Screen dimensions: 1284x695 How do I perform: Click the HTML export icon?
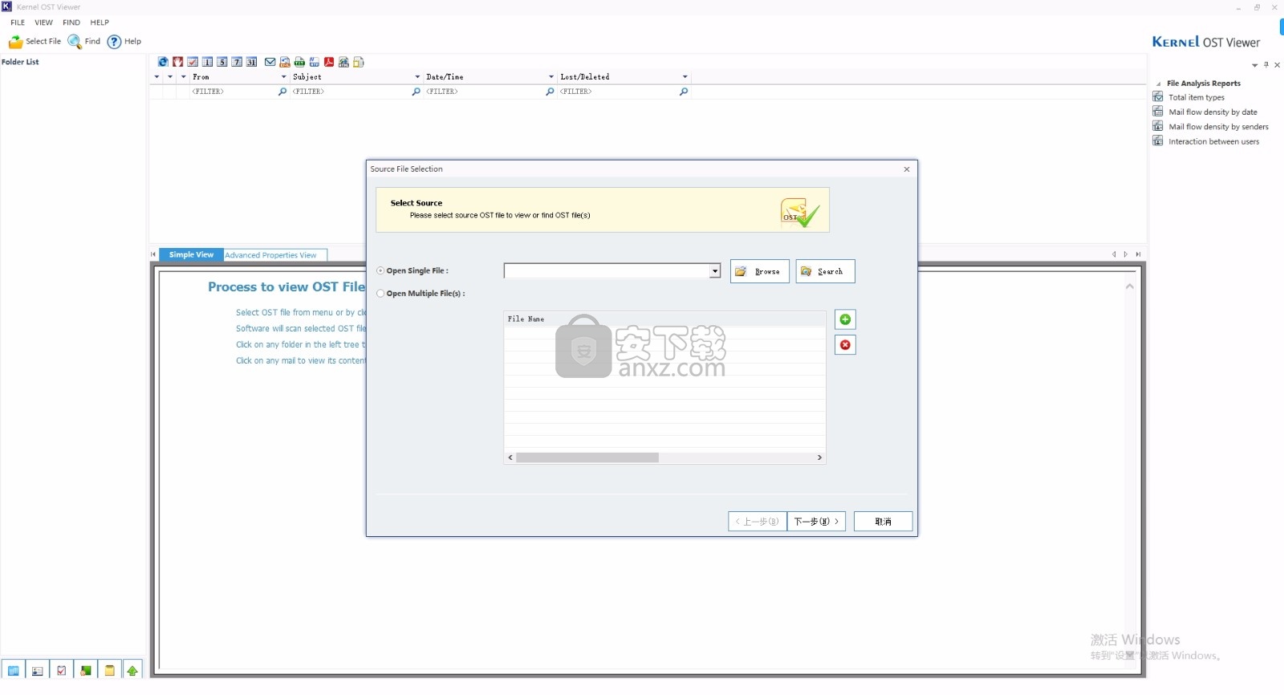(343, 62)
